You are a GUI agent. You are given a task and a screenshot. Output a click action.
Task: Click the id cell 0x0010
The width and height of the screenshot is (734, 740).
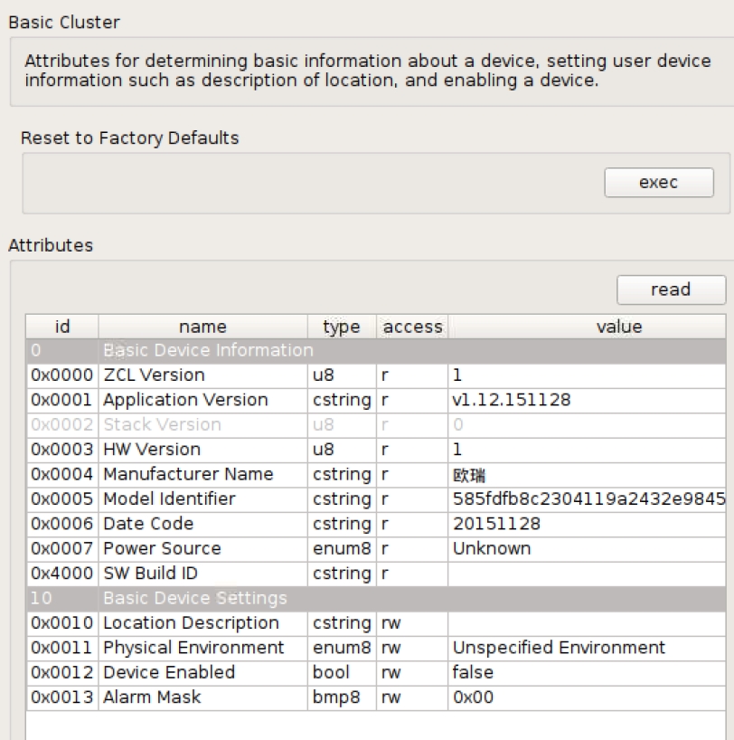(x=61, y=623)
